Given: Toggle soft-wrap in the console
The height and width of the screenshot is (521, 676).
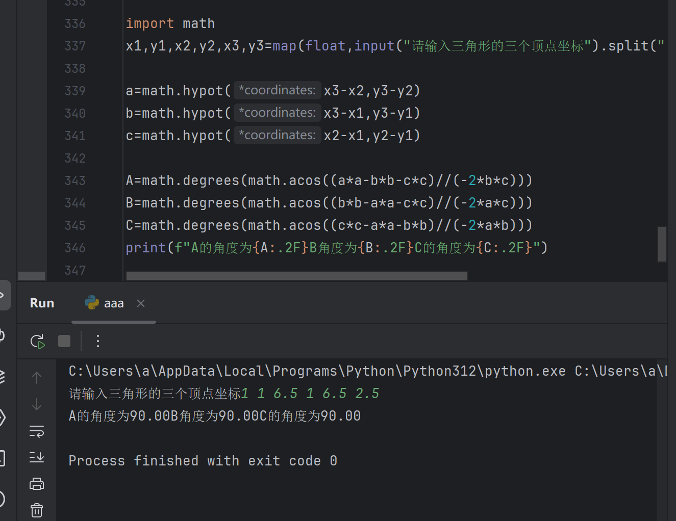Looking at the screenshot, I should (x=37, y=431).
